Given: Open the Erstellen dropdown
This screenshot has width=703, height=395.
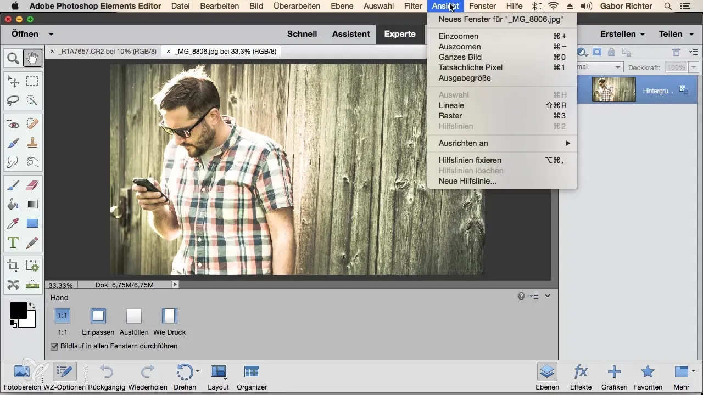Looking at the screenshot, I should tap(622, 34).
